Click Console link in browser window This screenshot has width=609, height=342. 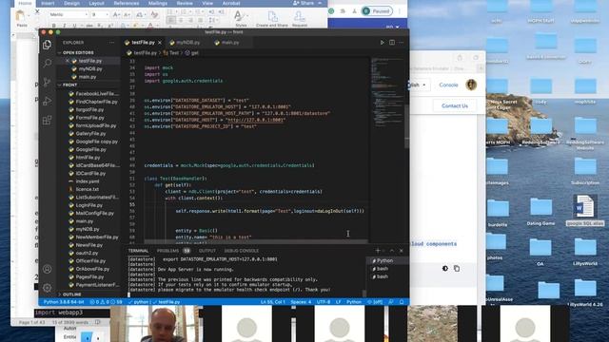pyautogui.click(x=448, y=85)
